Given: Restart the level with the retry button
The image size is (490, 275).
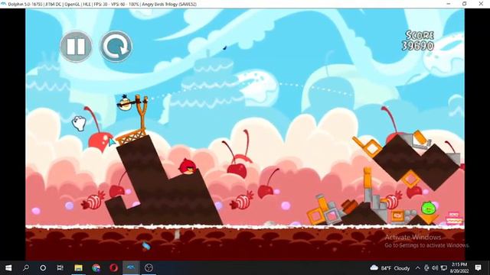Looking at the screenshot, I should [x=116, y=47].
